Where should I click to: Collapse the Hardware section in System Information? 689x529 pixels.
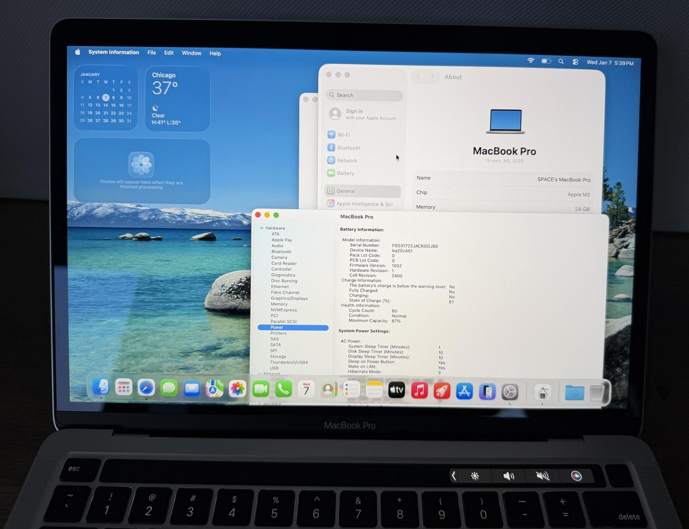pos(262,228)
